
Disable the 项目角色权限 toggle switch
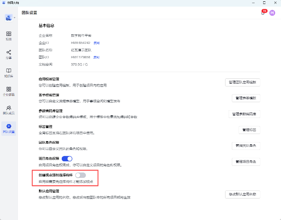67,158
